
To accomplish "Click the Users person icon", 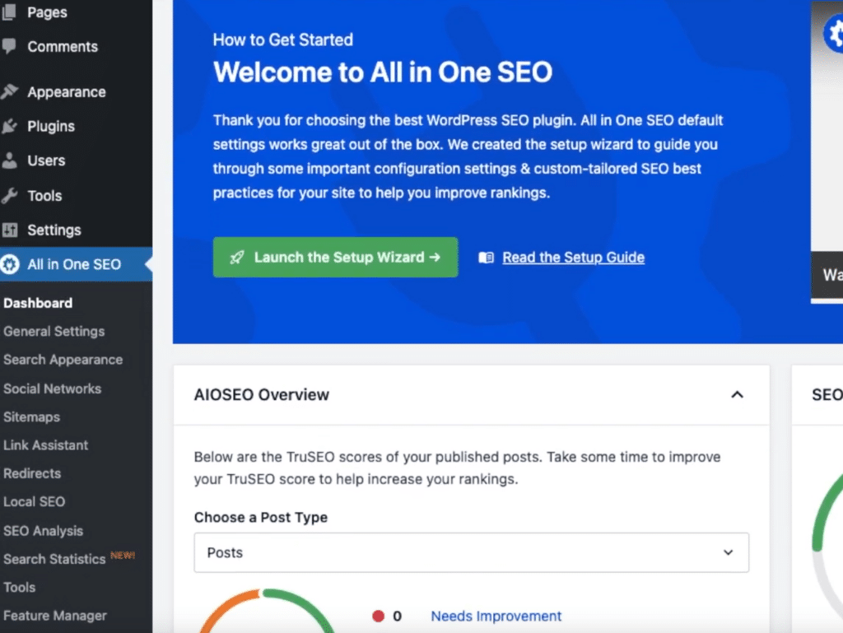I will [10, 161].
